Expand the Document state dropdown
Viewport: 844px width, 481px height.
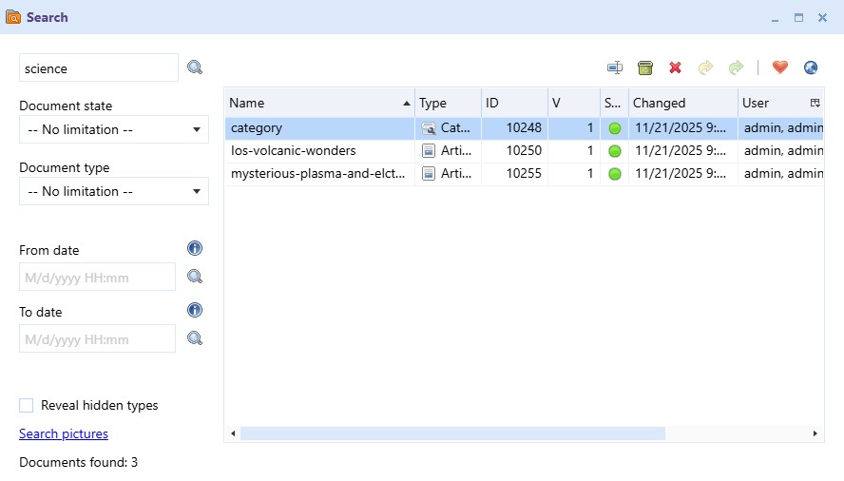113,129
